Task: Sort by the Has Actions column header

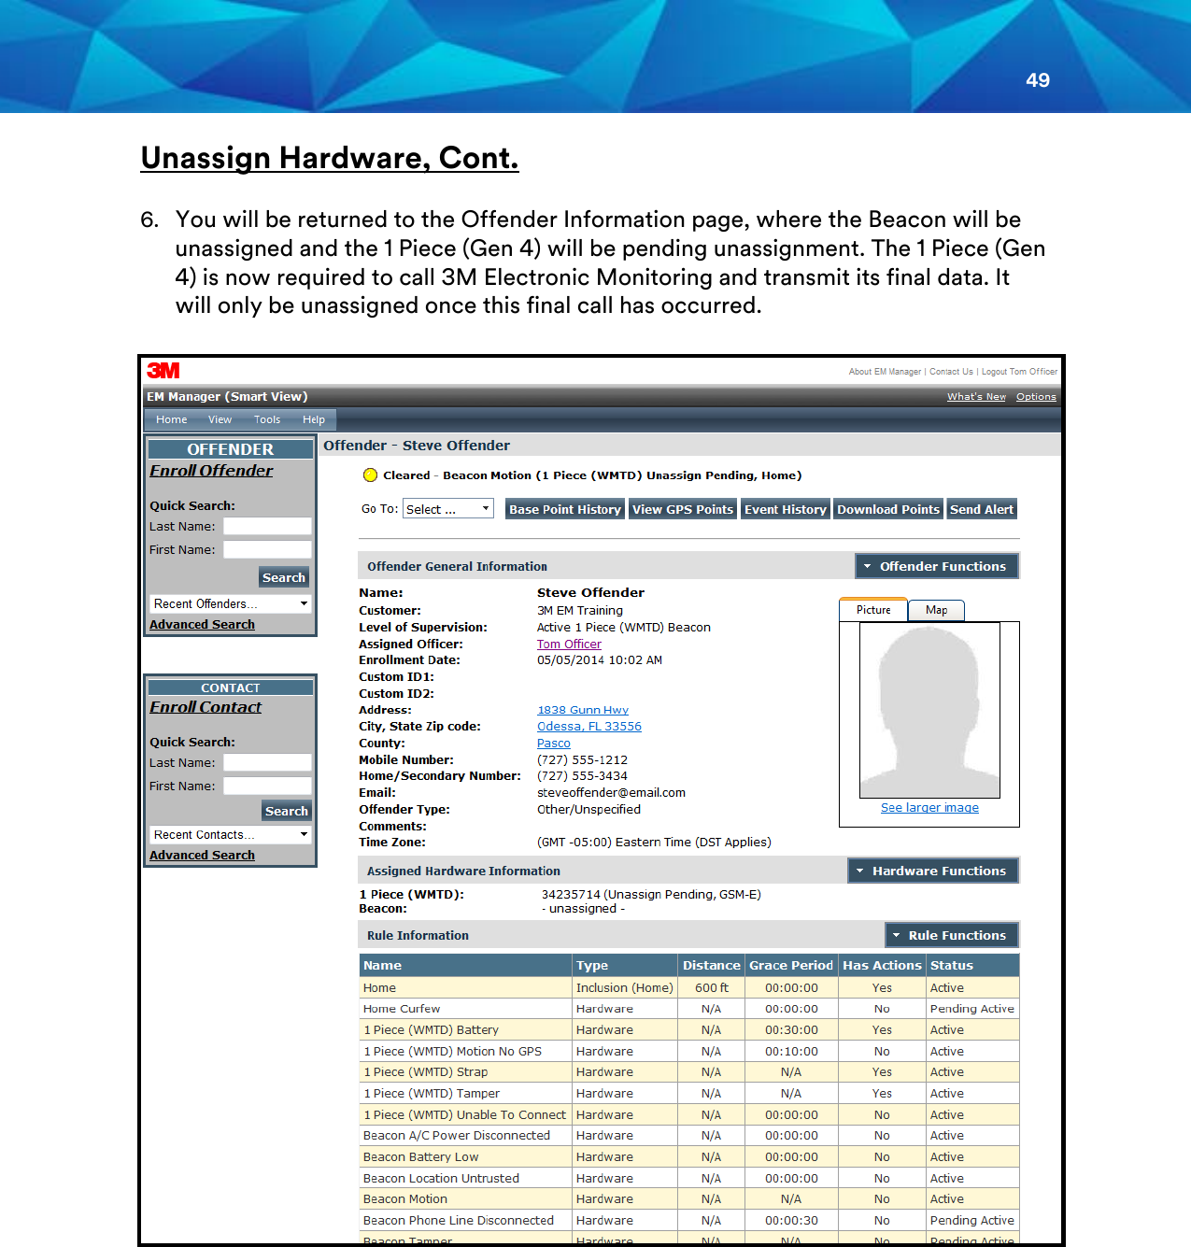Action: click(882, 965)
